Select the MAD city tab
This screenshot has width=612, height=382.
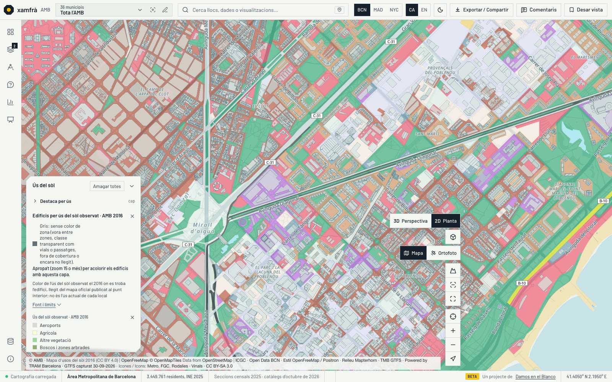(378, 10)
